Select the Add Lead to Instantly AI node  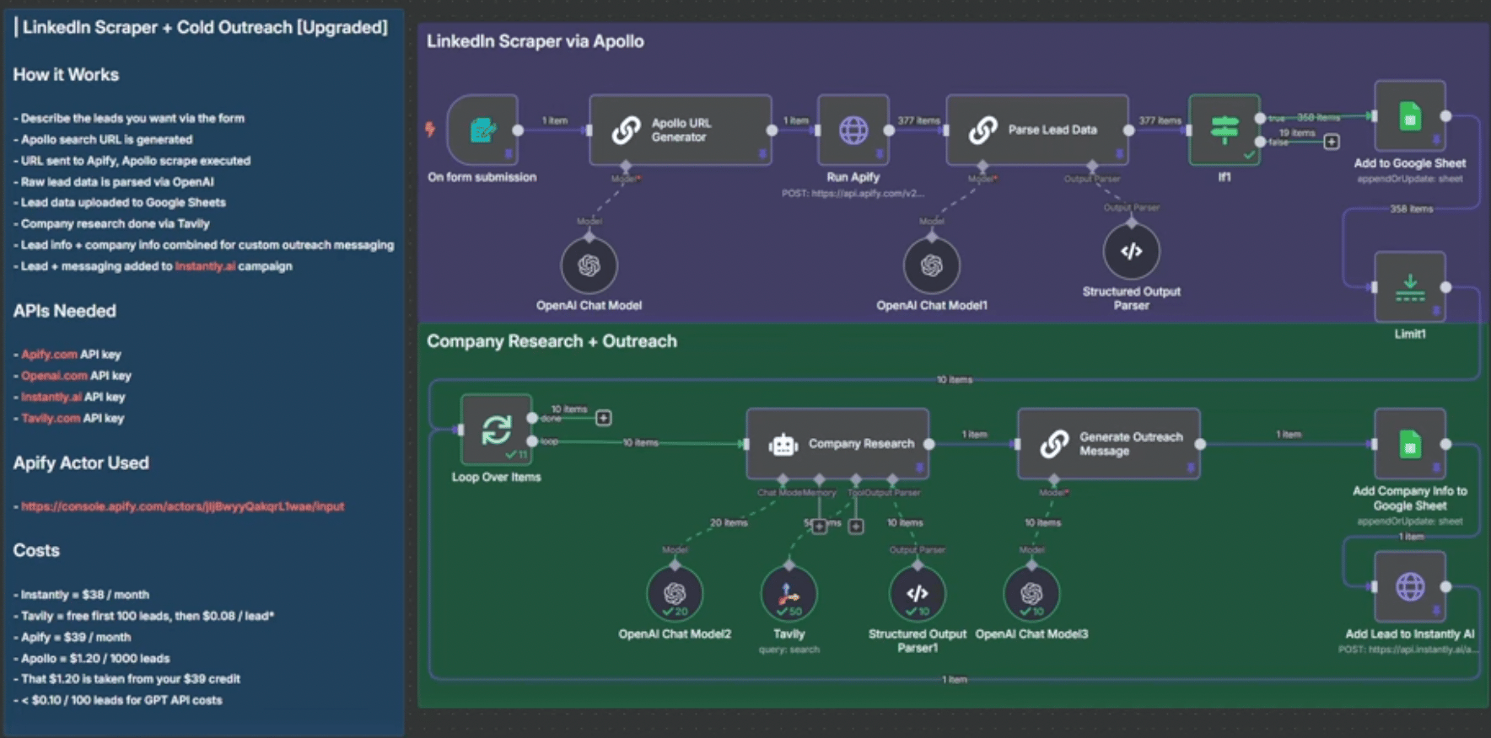tap(1410, 586)
